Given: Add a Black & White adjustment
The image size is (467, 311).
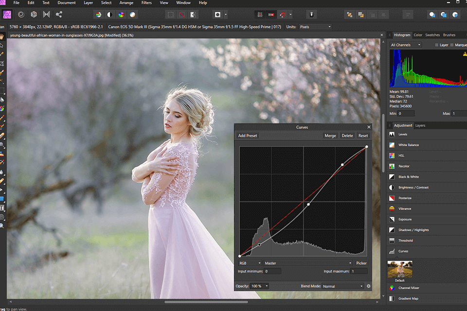Looking at the screenshot, I should click(x=408, y=177).
